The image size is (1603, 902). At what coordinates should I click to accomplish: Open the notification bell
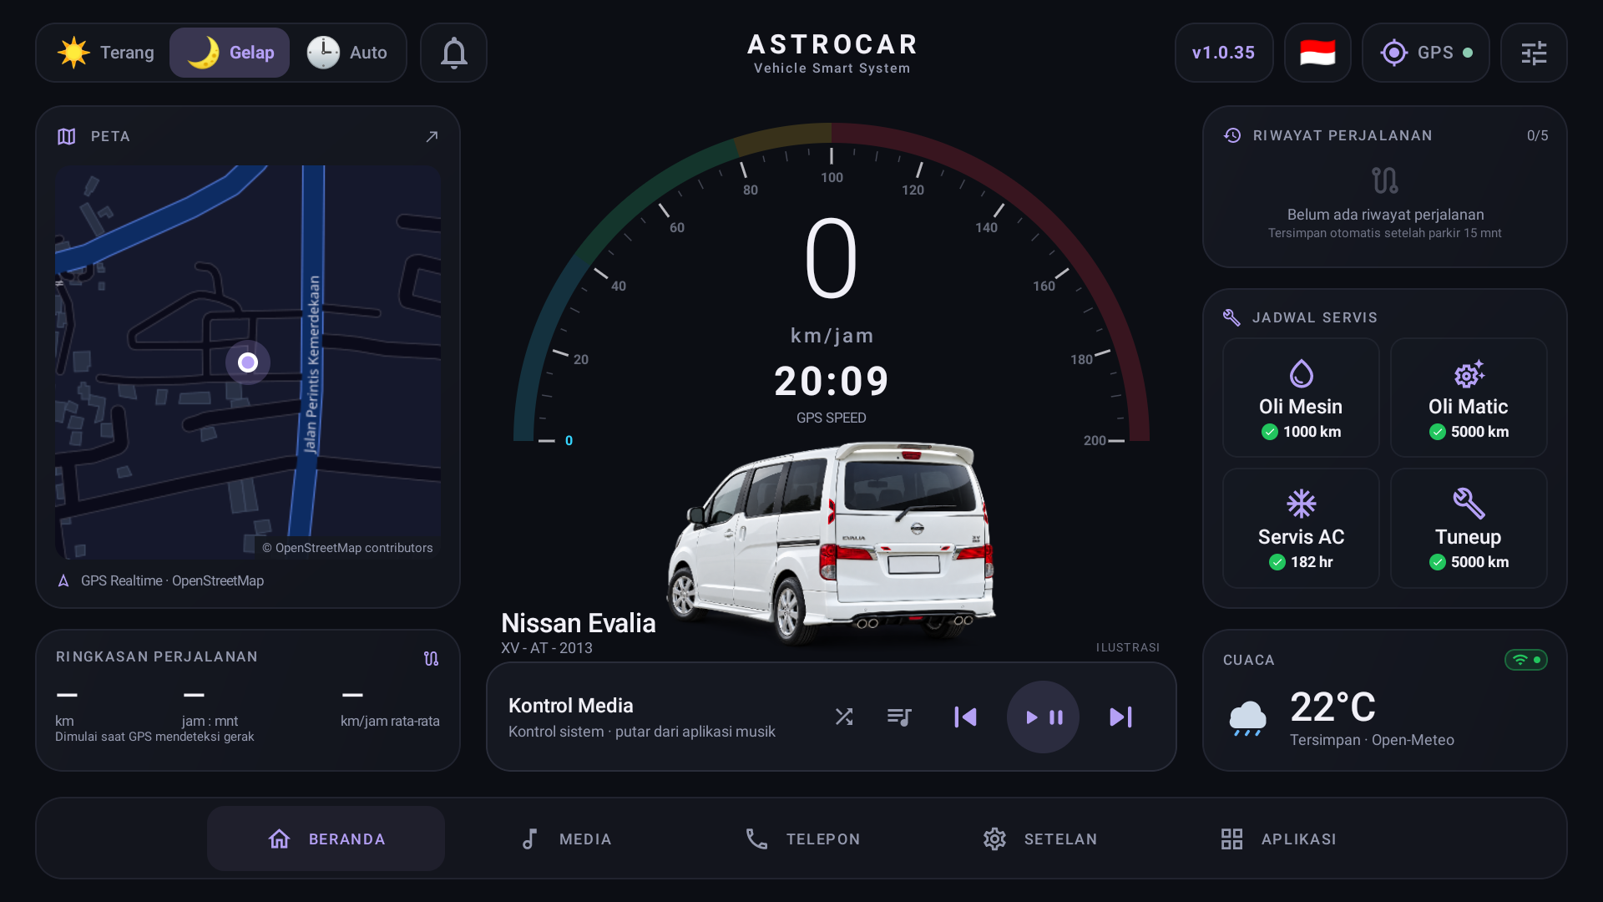[453, 53]
